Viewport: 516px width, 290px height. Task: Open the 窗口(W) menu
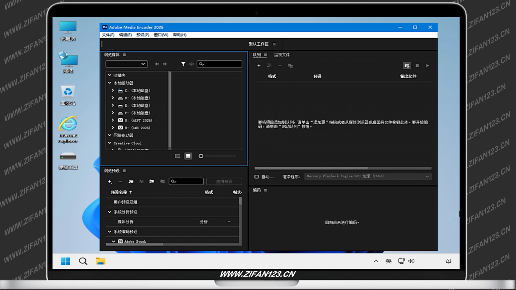coord(161,35)
